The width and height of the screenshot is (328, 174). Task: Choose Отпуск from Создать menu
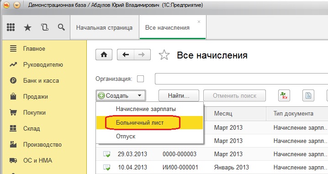149,137
